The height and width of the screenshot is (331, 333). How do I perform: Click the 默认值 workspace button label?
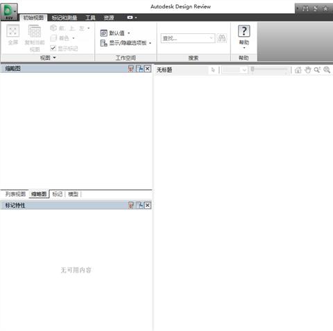(117, 33)
